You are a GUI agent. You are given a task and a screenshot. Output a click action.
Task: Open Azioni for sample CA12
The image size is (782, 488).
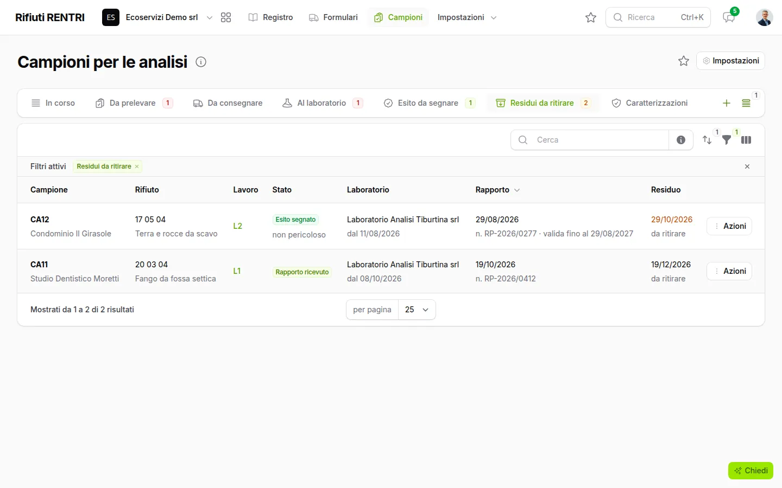[x=729, y=226]
